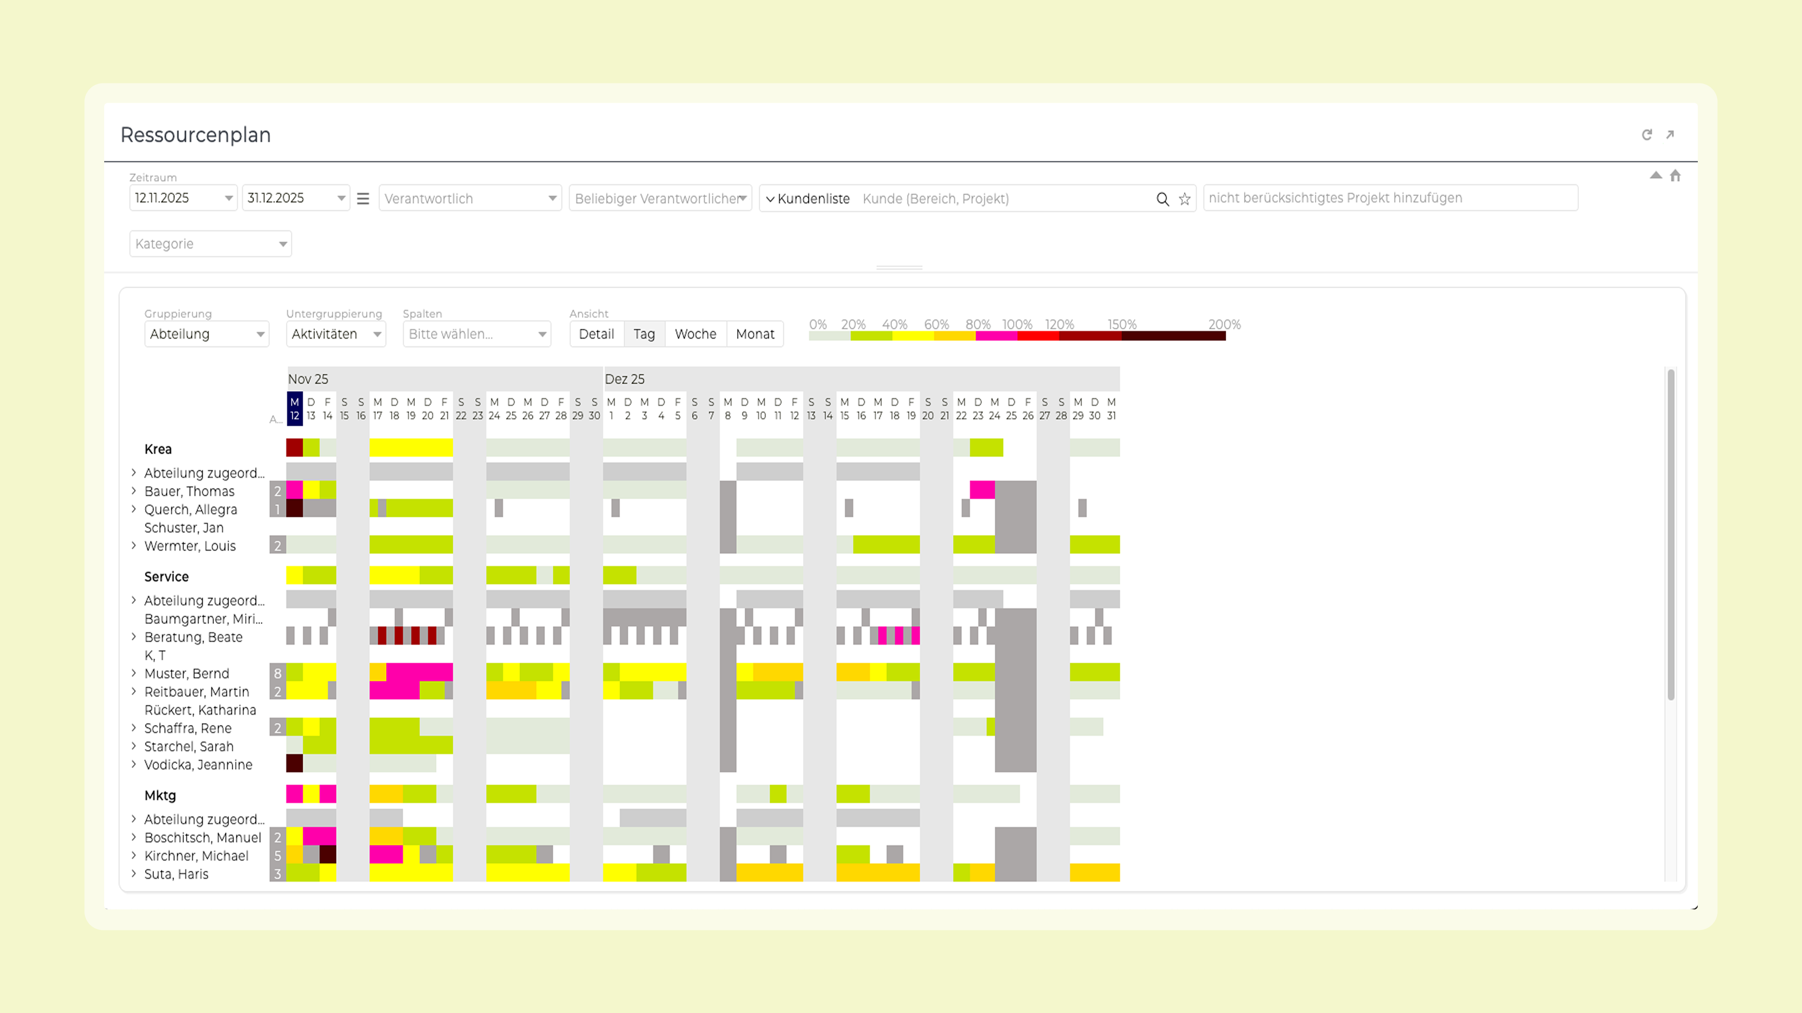Viewport: 1802px width, 1013px height.
Task: Click the nicht berücksichtigtes Projekt hinzufügen field
Action: click(1390, 198)
